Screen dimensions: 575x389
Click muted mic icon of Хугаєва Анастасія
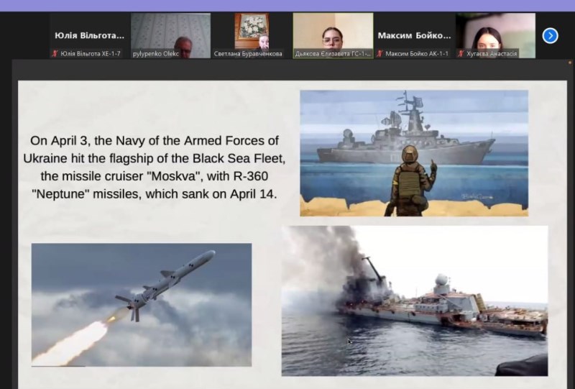pos(461,54)
